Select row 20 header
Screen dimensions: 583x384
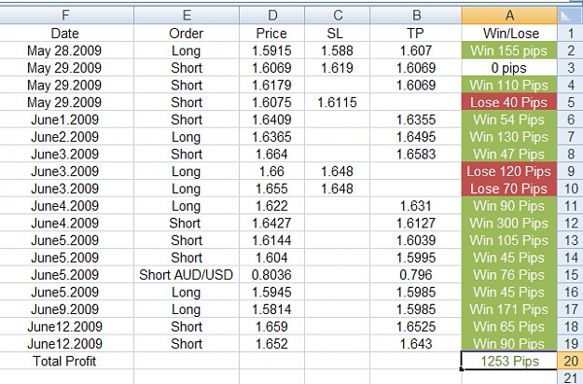[570, 361]
